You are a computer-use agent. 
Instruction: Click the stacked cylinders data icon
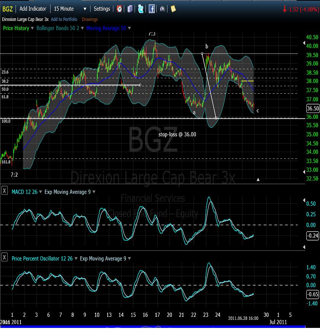tap(130, 9)
